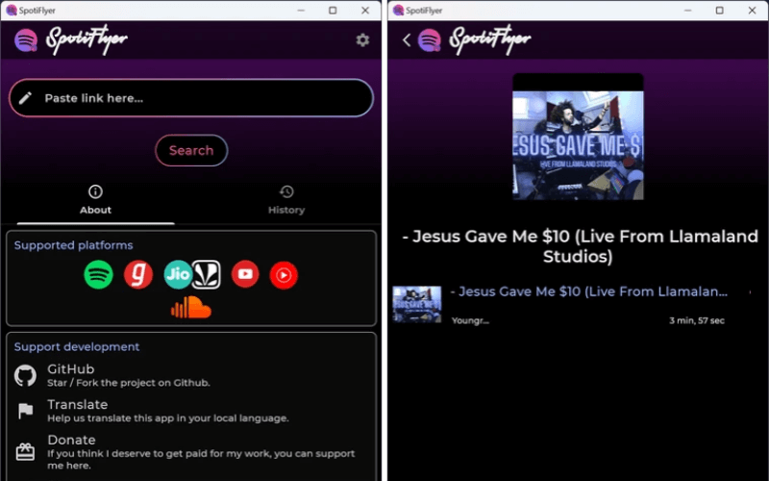Click the GitHub octocat icon
769x481 pixels.
(26, 375)
